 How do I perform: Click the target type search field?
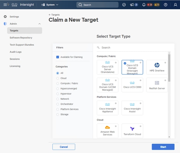133,47
